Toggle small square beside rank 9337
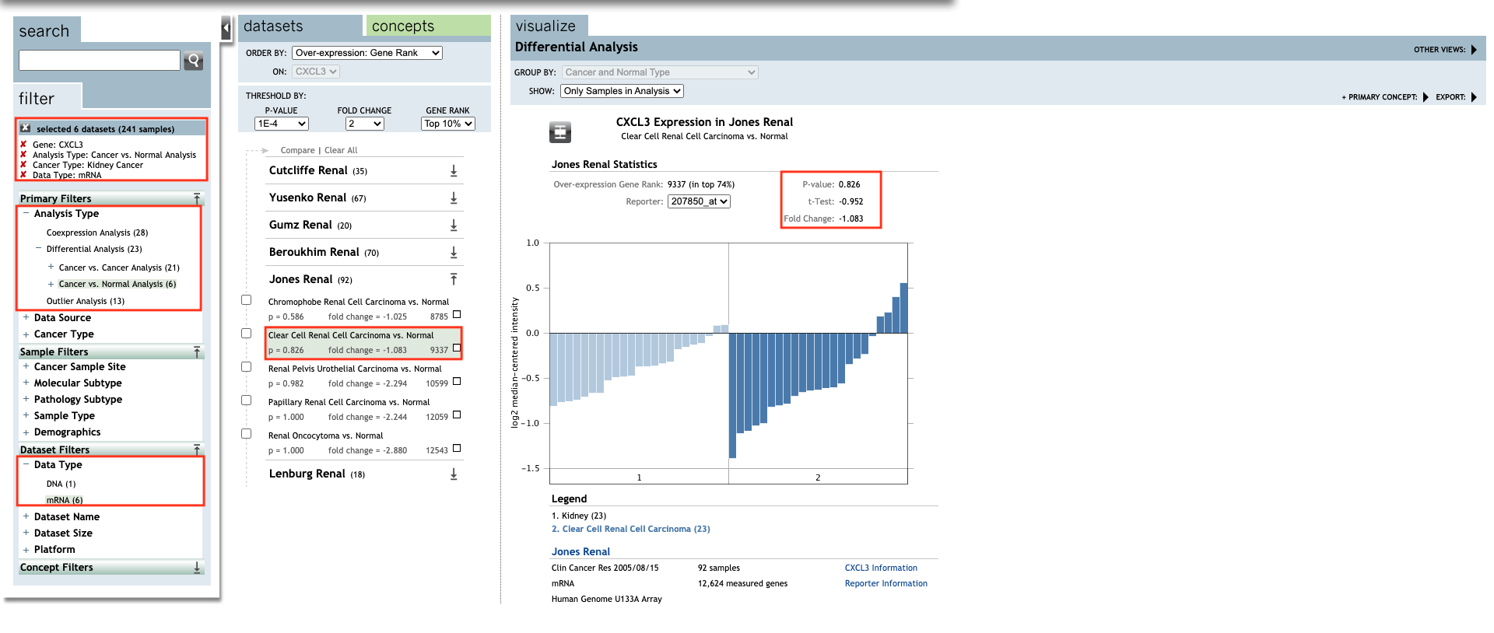Screen dimensions: 1494x633 [x=457, y=348]
